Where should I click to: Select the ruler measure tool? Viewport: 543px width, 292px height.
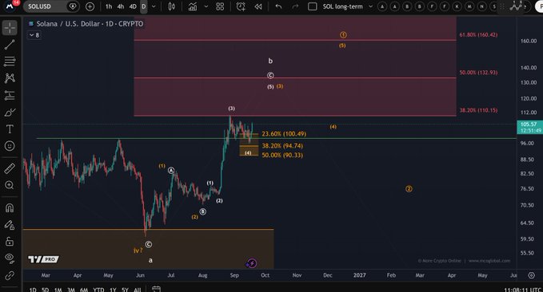(x=10, y=168)
